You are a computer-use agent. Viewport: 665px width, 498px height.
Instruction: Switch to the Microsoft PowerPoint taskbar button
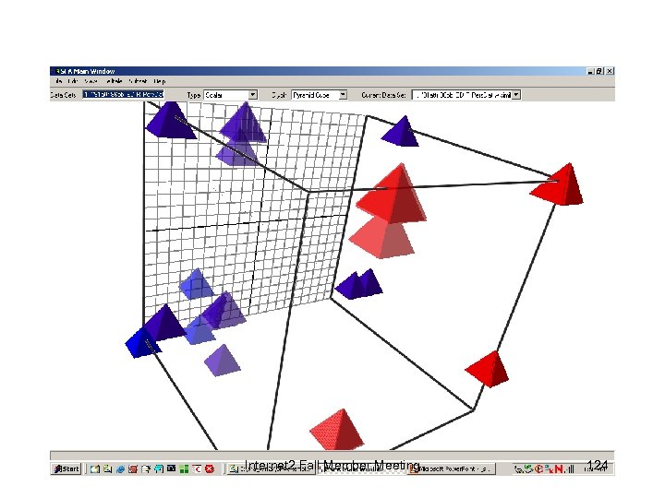tap(452, 468)
